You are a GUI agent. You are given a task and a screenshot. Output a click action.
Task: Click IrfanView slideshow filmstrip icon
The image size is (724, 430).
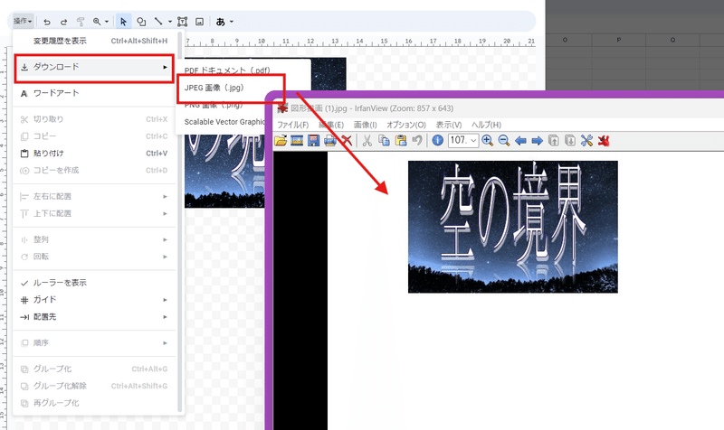pyautogui.click(x=297, y=141)
